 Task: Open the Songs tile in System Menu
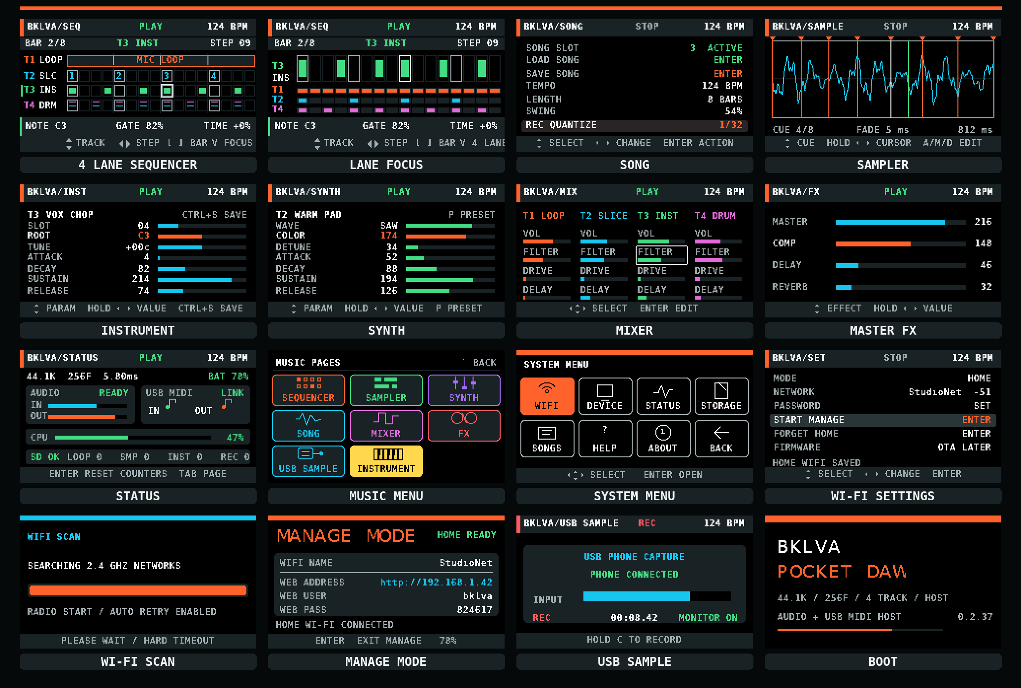coord(547,439)
